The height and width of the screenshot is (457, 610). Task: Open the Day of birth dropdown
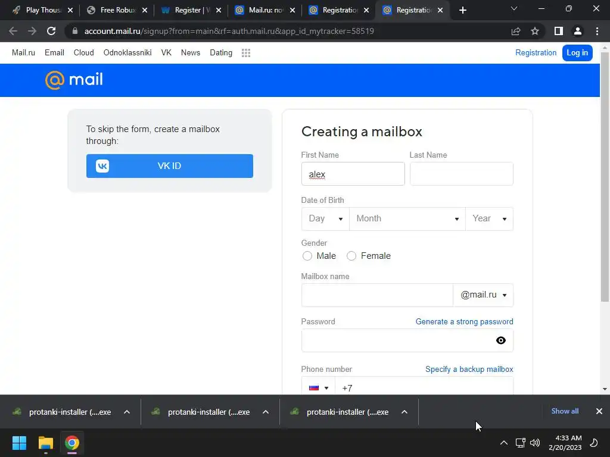(x=325, y=219)
